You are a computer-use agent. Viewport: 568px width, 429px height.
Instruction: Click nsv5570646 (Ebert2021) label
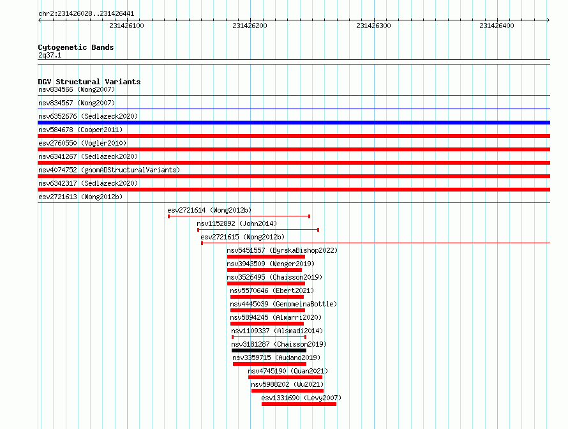(x=272, y=290)
